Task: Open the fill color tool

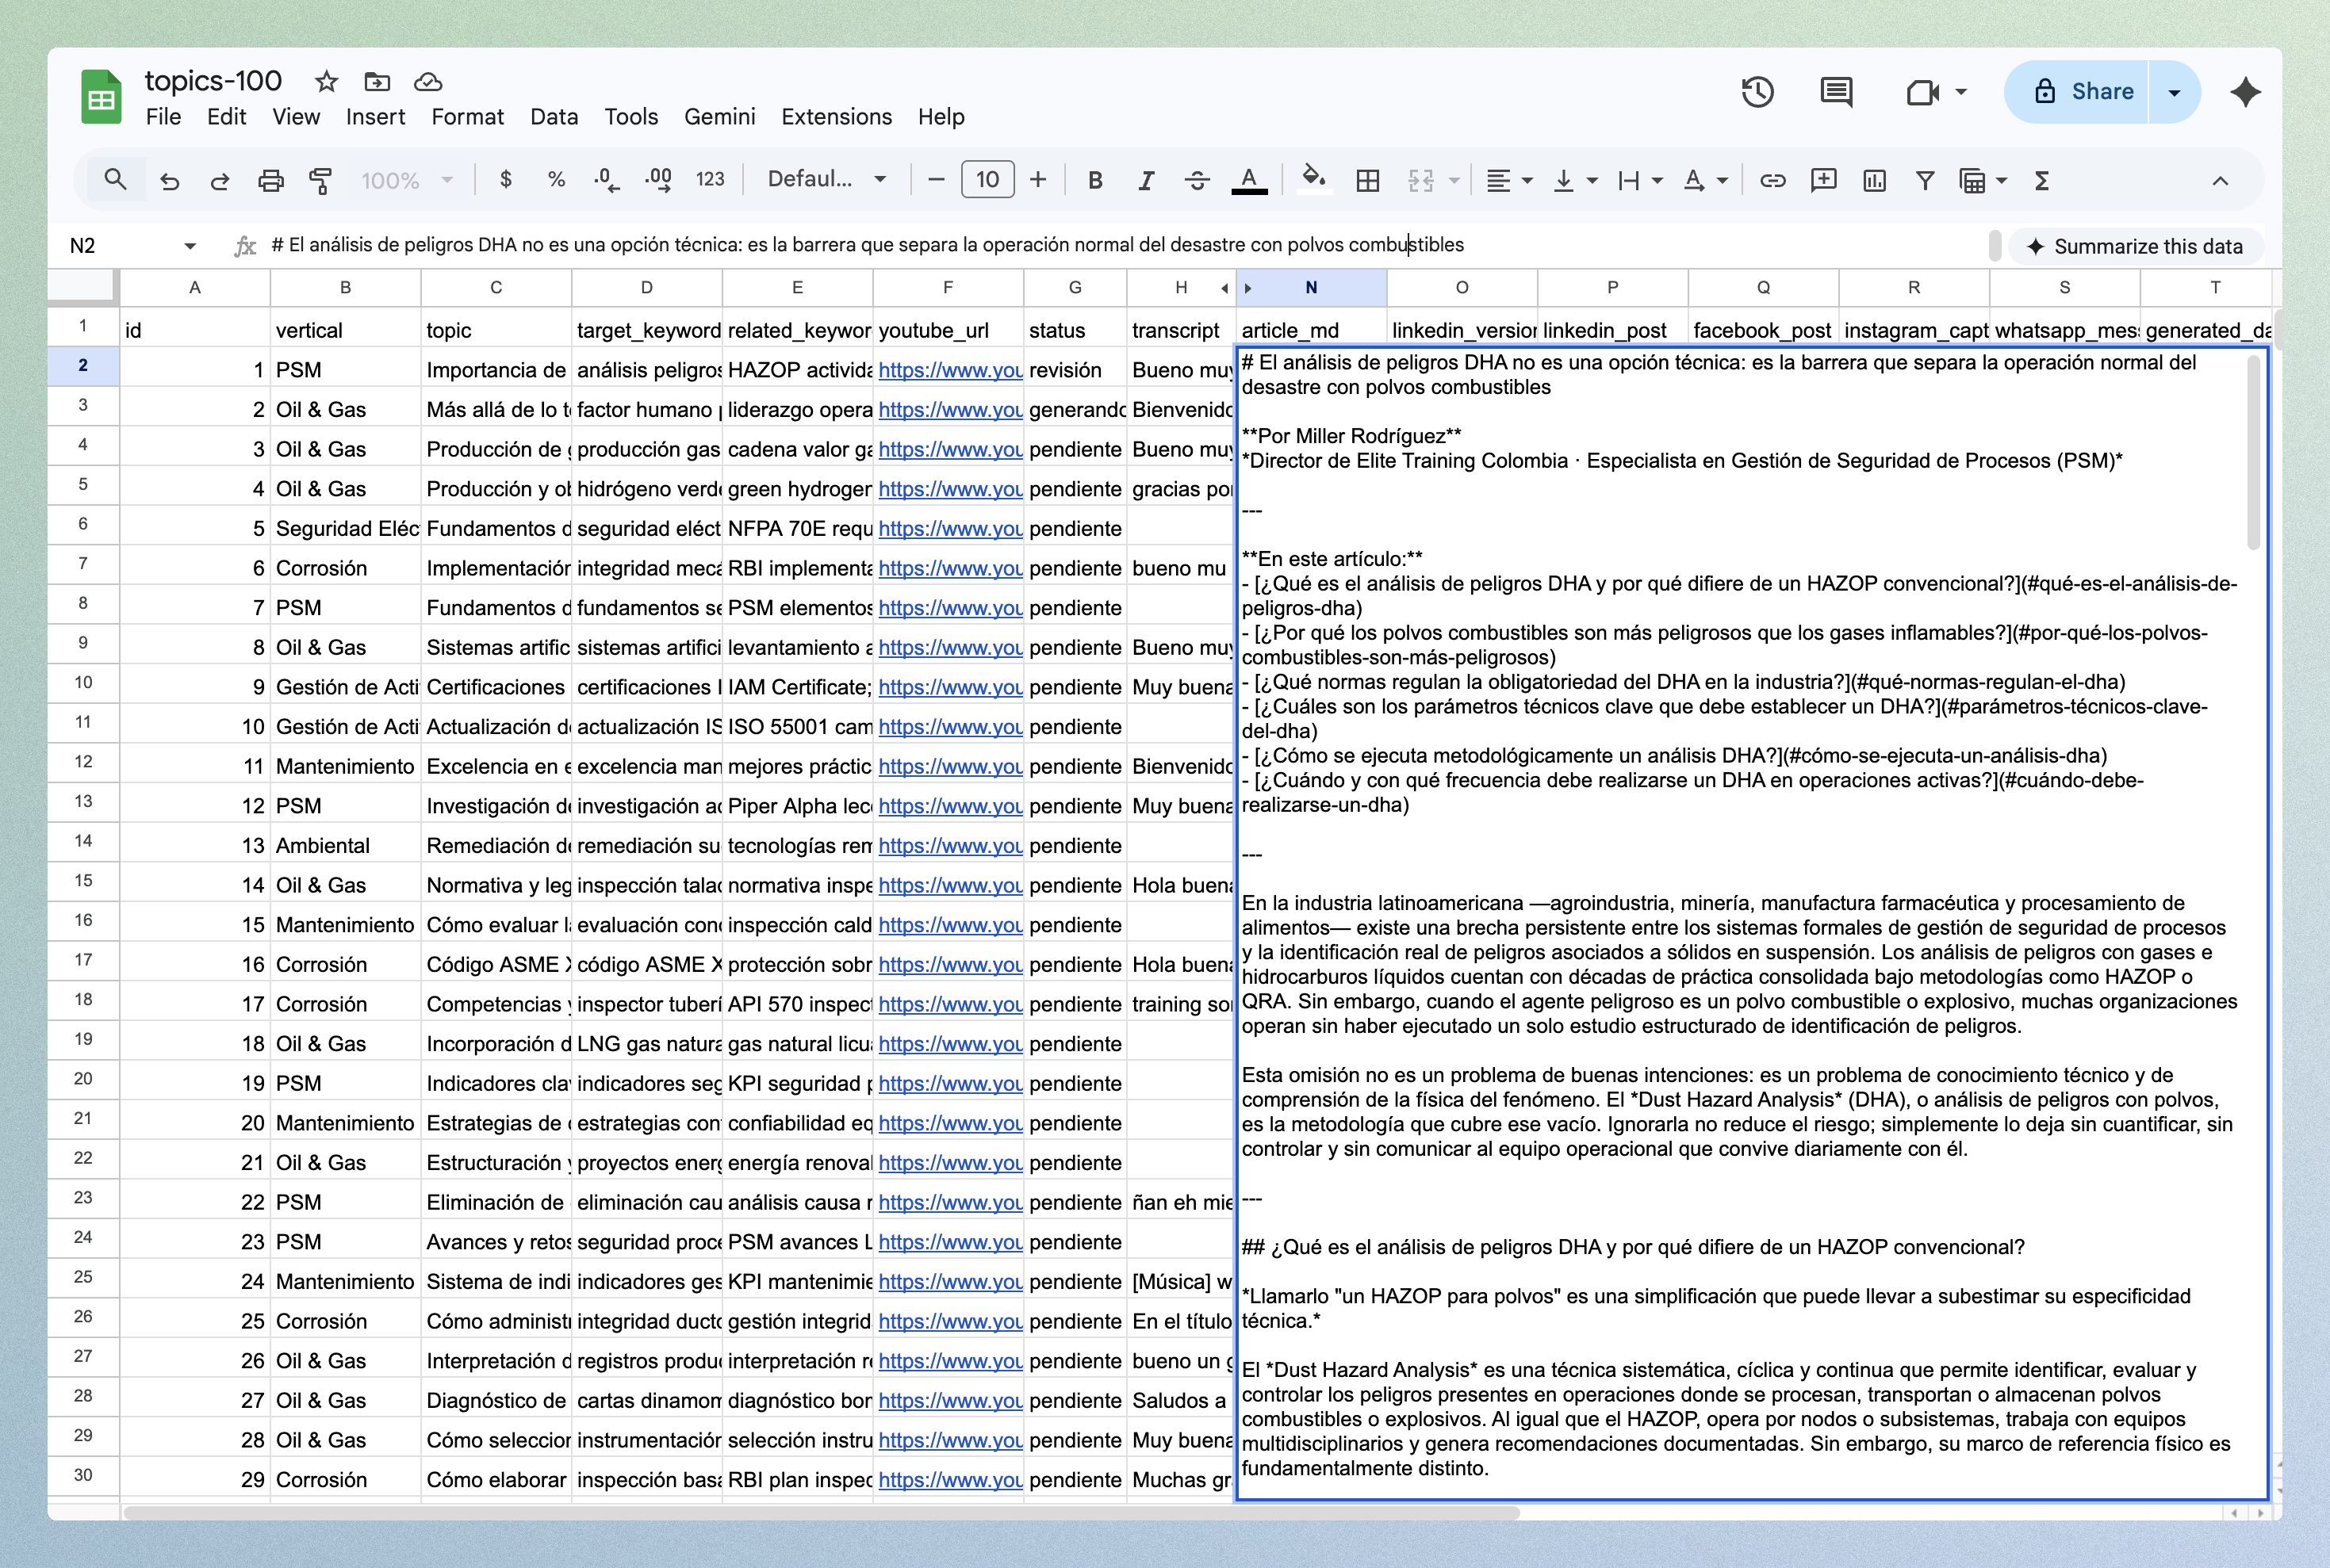Action: [x=1313, y=180]
